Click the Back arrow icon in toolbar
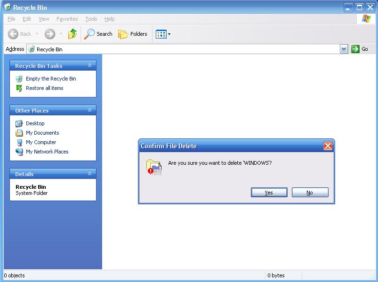This screenshot has width=378, height=282. click(13, 34)
